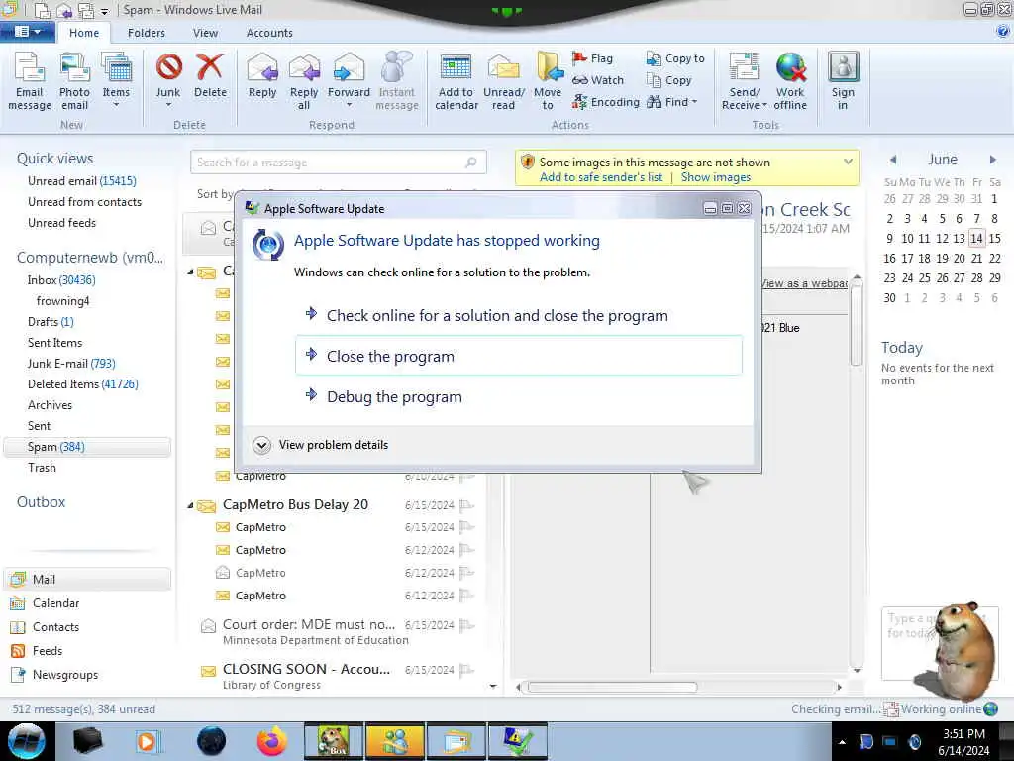Switch to the Folders ribbon tab

pos(147,33)
